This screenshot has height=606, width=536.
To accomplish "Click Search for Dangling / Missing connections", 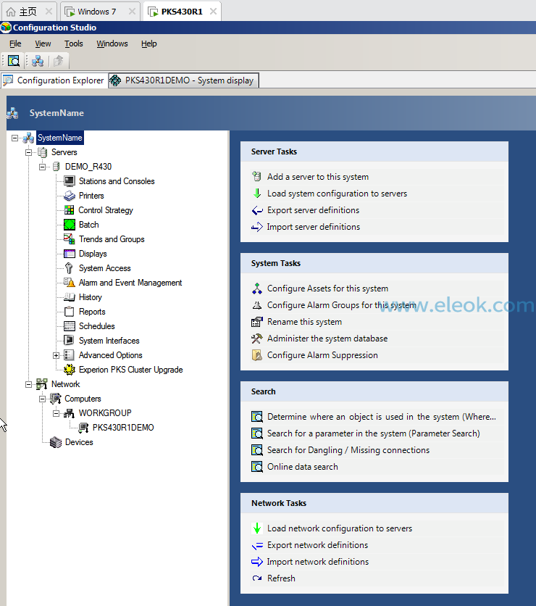I will coord(348,450).
